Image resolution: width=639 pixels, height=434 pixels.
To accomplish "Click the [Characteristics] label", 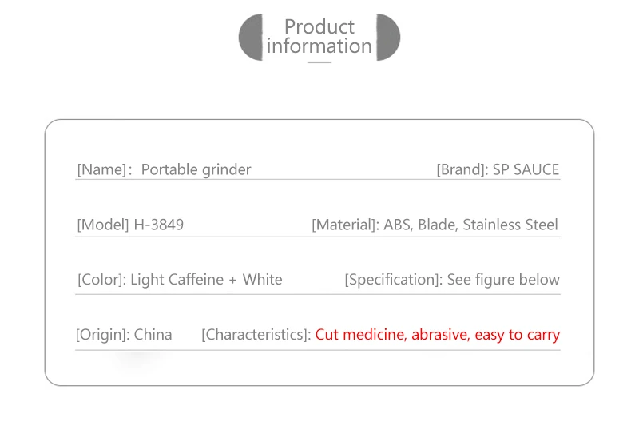I will 256,335.
